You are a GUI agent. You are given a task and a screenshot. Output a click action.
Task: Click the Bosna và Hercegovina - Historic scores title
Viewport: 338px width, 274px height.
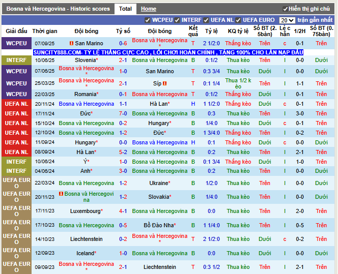[x=58, y=9]
